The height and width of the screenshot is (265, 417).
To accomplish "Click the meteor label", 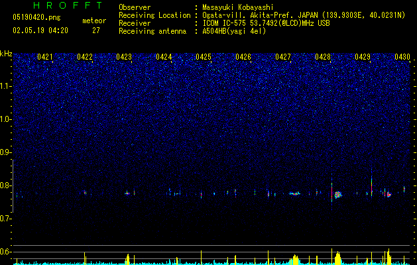I will pyautogui.click(x=94, y=21).
